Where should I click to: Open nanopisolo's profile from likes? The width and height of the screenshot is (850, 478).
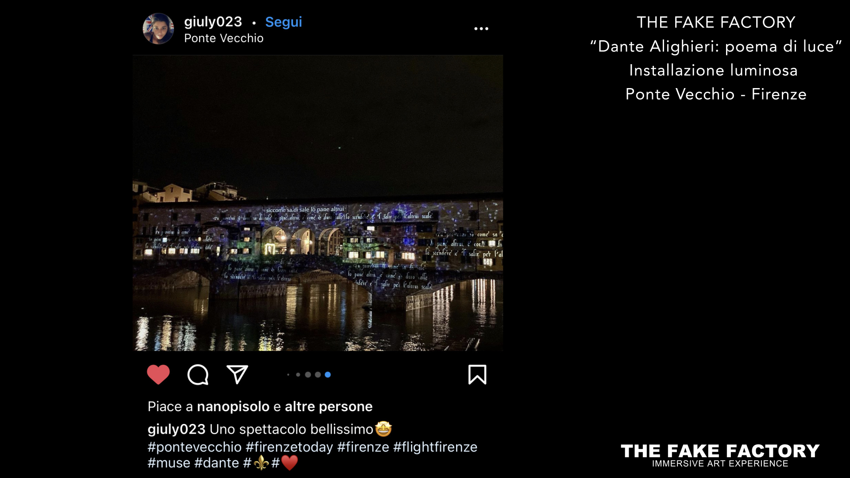pos(233,406)
